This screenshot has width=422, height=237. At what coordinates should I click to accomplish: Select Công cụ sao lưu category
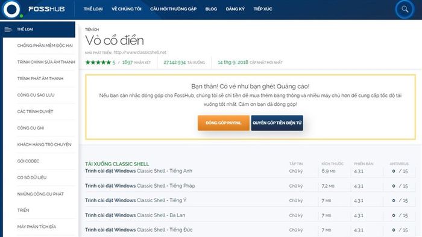tap(36, 95)
